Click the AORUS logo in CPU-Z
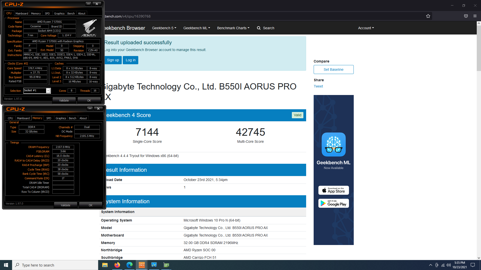The image size is (481, 270). point(89,28)
